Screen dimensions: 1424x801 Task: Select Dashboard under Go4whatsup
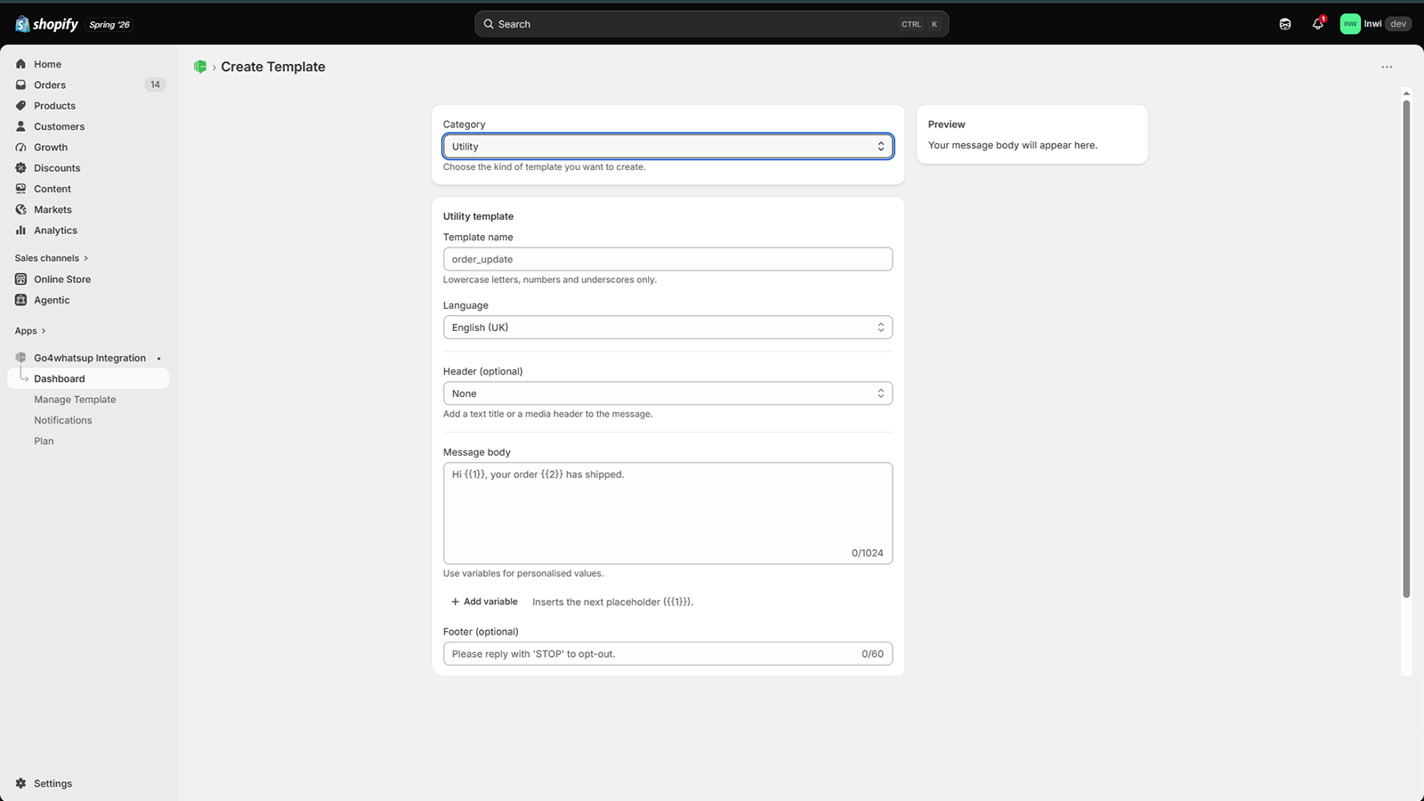88,378
